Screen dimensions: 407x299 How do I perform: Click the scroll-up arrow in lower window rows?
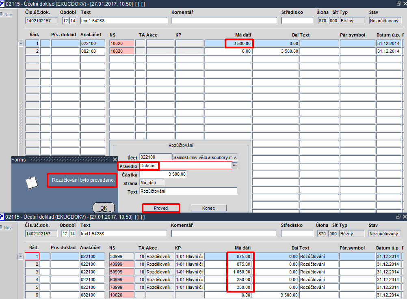[20, 256]
